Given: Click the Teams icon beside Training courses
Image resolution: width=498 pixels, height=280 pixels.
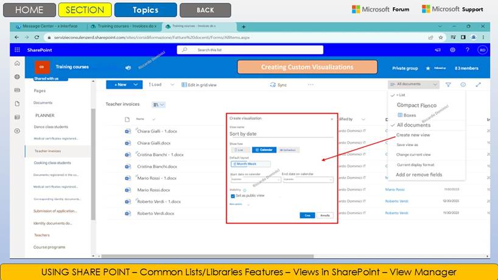Looking at the screenshot, I should 128,68.
